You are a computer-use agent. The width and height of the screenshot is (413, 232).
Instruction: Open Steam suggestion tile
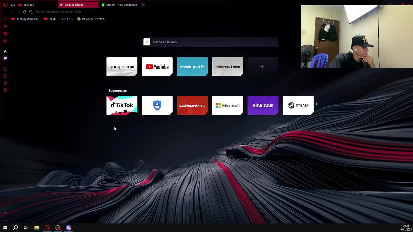pos(298,105)
